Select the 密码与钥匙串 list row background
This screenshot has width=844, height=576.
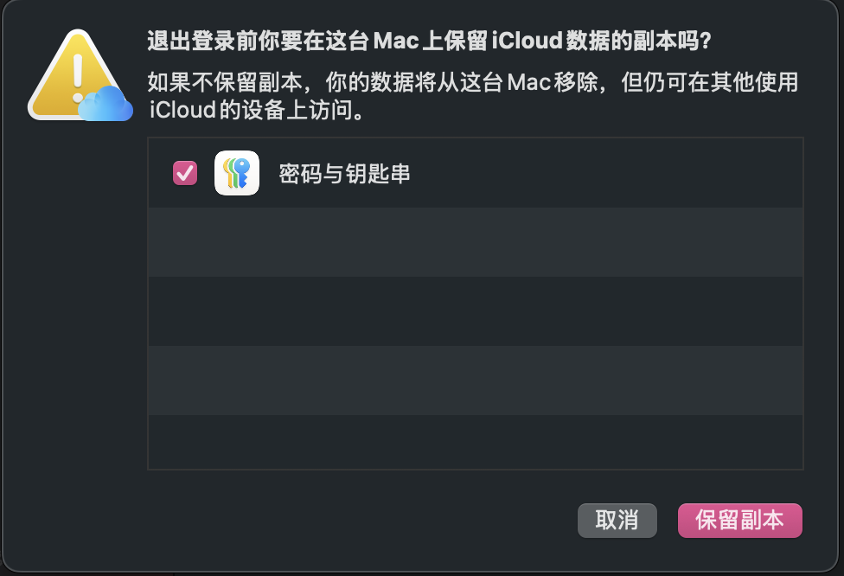coord(476,173)
